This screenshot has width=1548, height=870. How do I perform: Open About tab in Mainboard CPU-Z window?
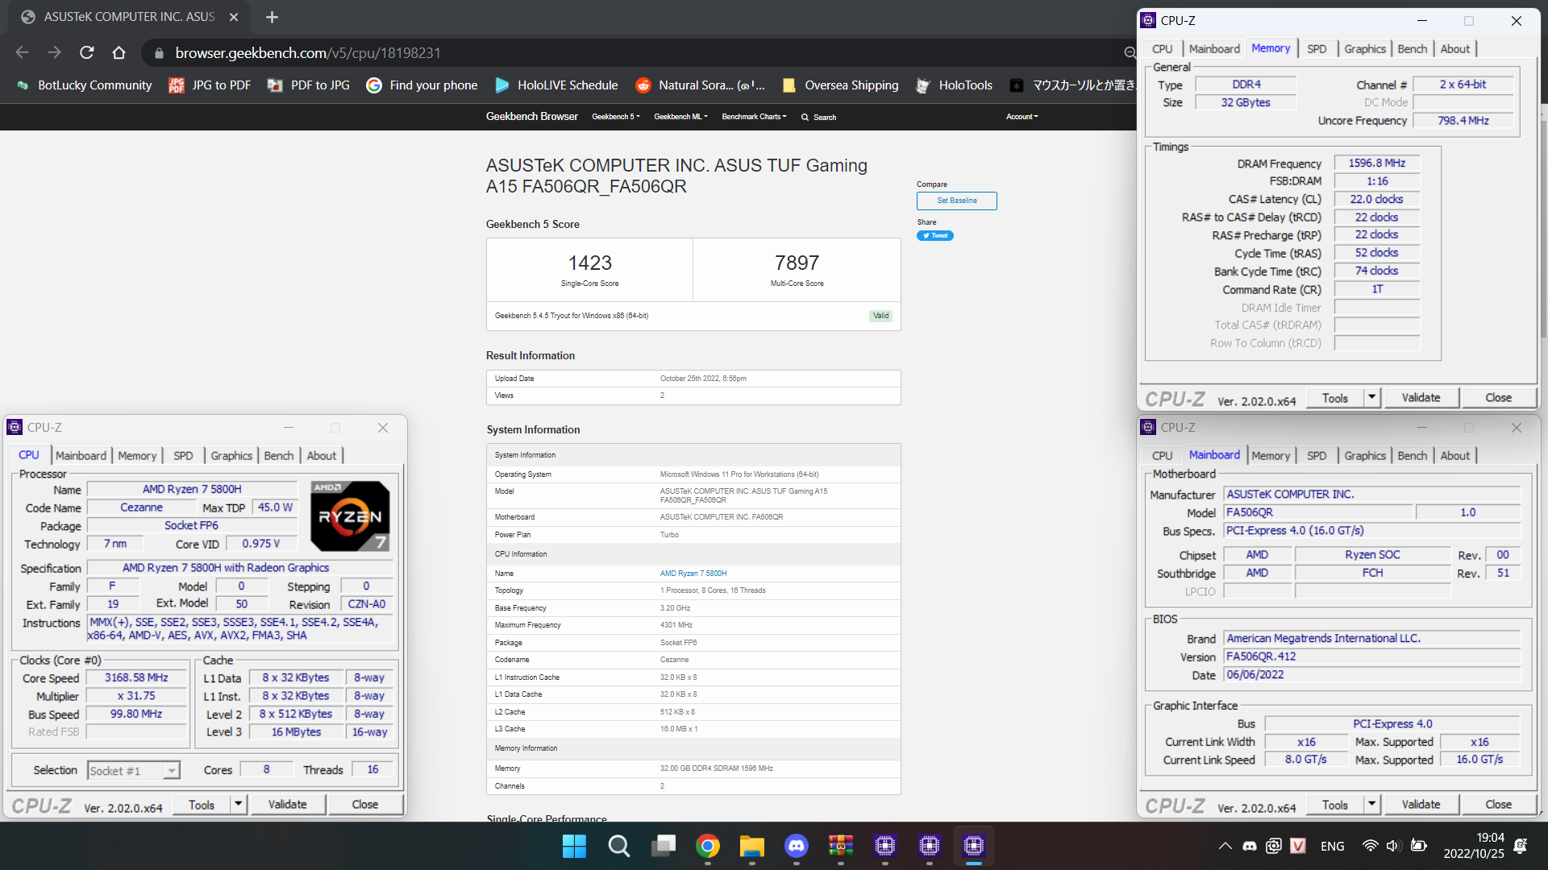click(1455, 456)
